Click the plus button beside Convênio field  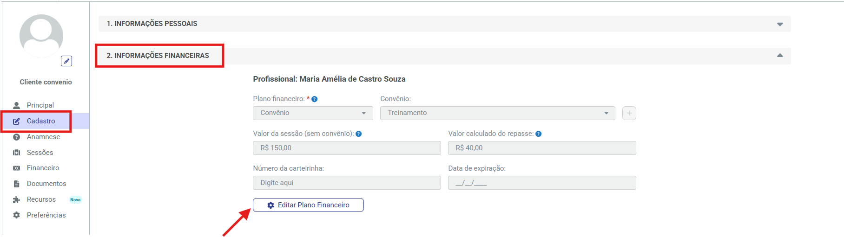[629, 113]
